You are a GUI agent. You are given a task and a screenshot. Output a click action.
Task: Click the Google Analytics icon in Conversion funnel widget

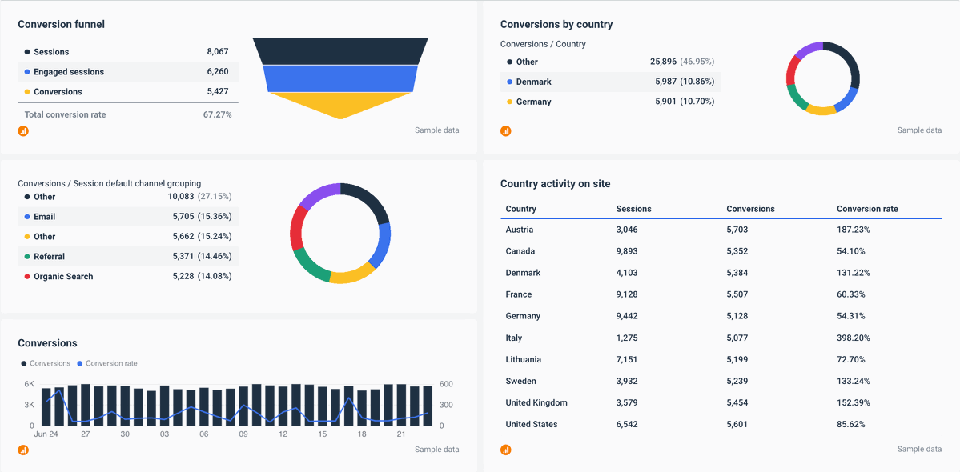pyautogui.click(x=23, y=131)
